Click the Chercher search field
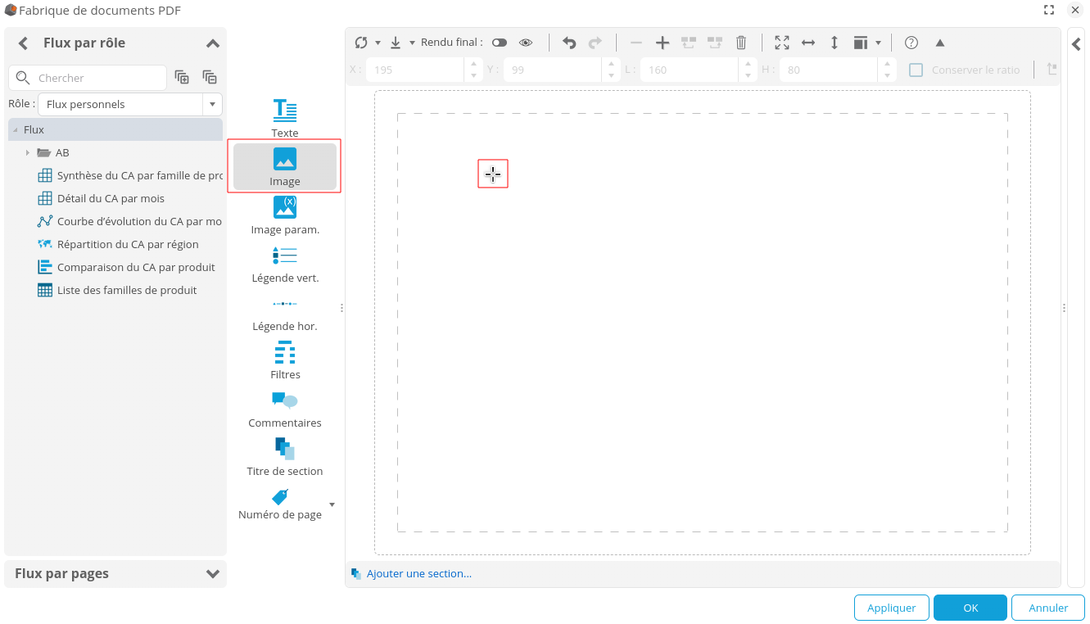Image resolution: width=1090 pixels, height=624 pixels. coord(88,78)
